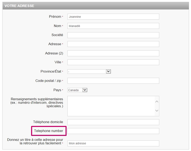
Task: Click the Province/État combo box
Action: point(89,71)
